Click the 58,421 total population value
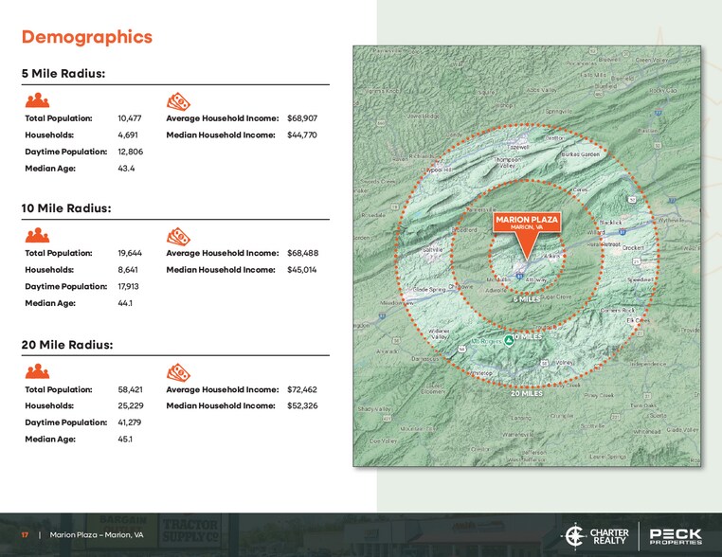 click(130, 389)
